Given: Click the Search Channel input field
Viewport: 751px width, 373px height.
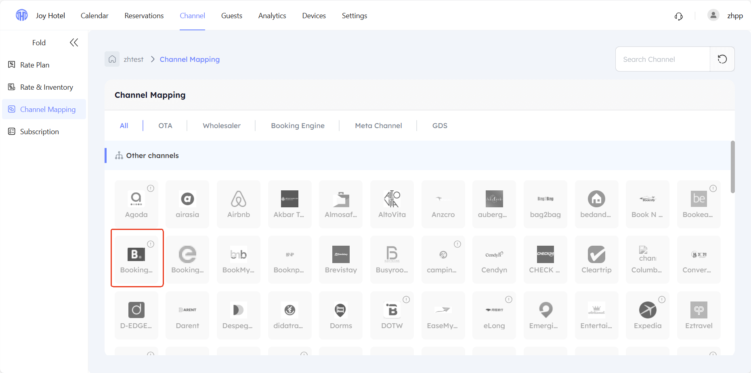Looking at the screenshot, I should click(x=663, y=59).
